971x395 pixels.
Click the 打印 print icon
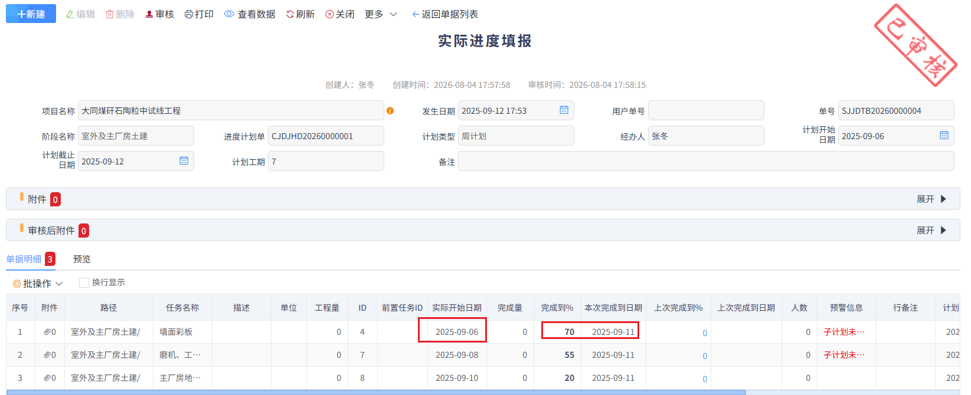click(189, 14)
